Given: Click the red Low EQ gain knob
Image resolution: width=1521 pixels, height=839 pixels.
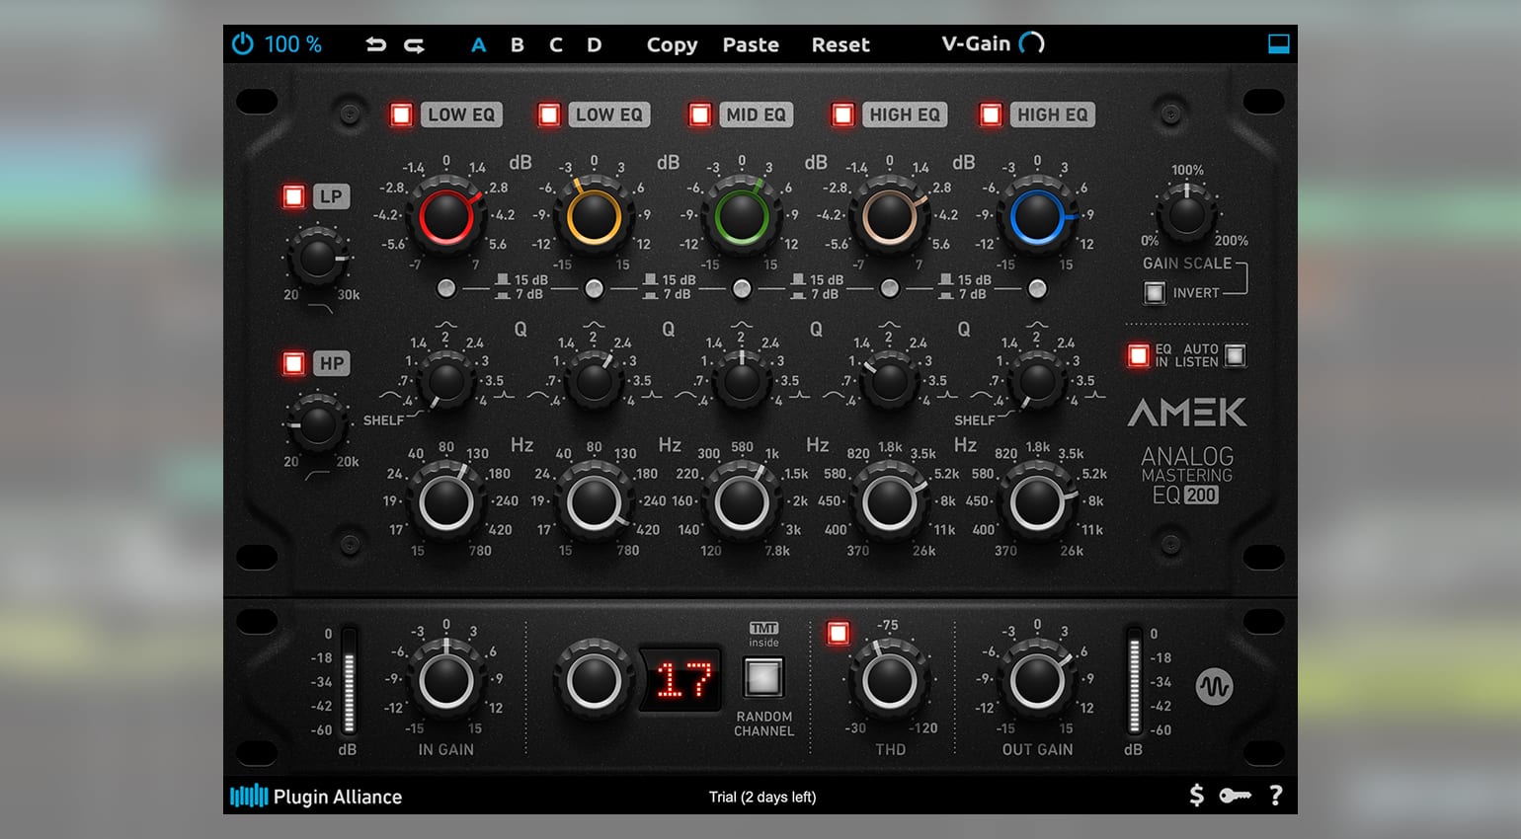Looking at the screenshot, I should [x=445, y=216].
